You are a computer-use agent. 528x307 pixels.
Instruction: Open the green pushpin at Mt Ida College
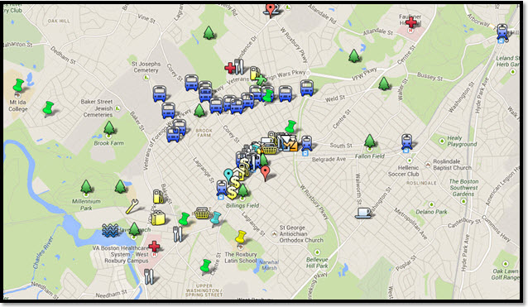pos(18,85)
